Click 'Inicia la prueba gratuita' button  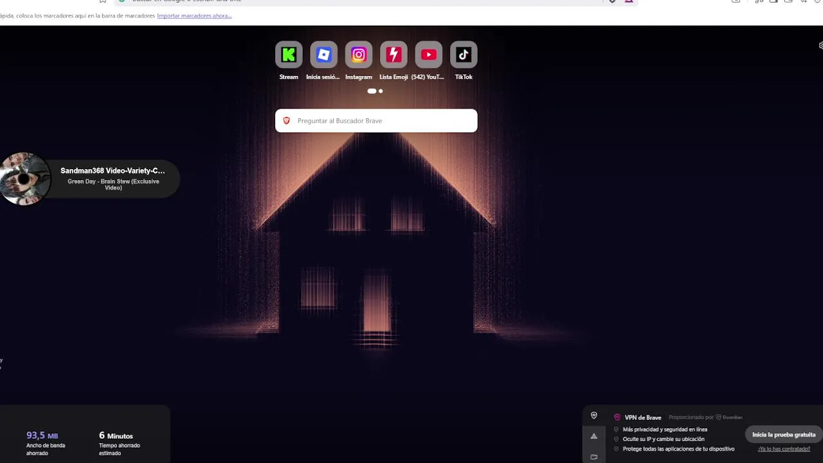pyautogui.click(x=784, y=435)
